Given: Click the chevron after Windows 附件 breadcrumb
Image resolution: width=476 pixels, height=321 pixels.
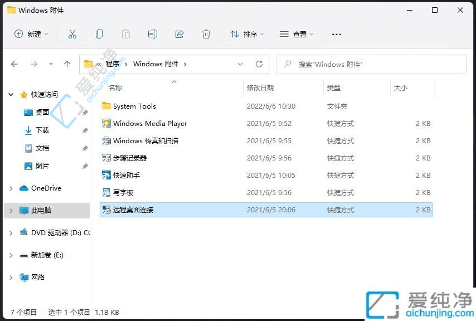Looking at the screenshot, I should point(185,64).
